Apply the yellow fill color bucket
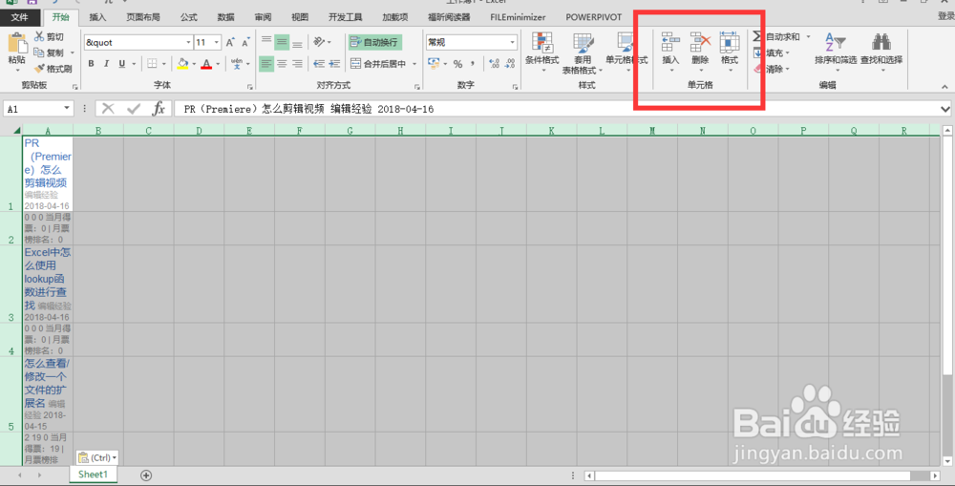 coord(182,63)
